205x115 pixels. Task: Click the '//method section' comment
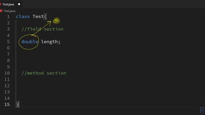click(x=44, y=73)
